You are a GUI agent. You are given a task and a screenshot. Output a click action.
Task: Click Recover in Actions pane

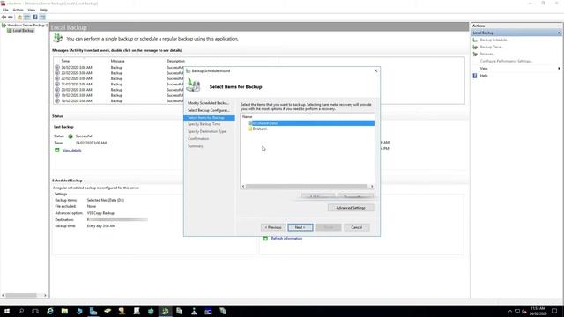(x=487, y=54)
